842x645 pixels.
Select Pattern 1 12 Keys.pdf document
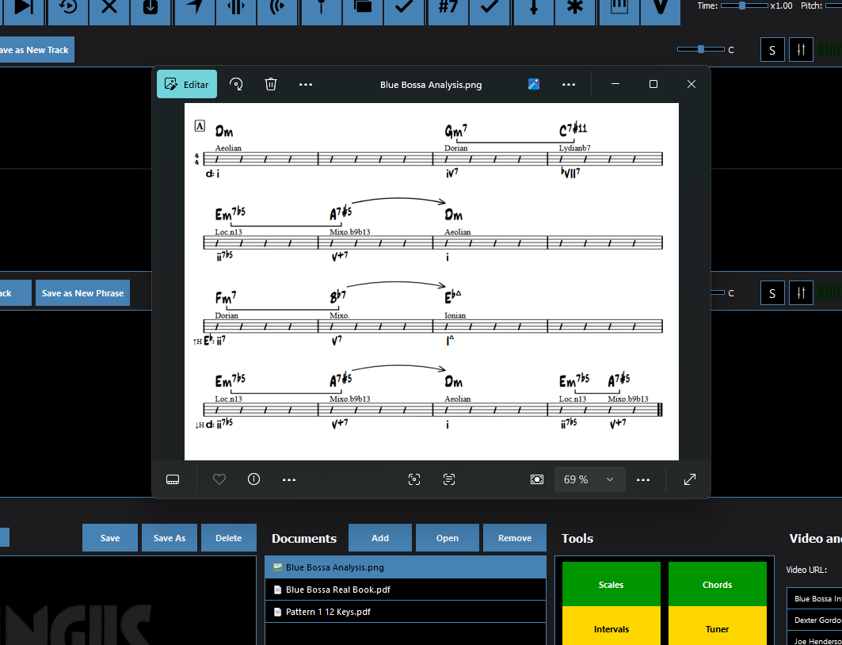point(328,612)
